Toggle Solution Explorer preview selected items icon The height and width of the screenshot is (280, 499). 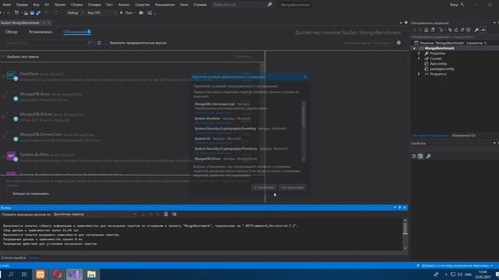(483, 30)
